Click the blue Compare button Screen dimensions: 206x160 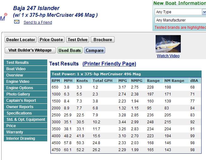(94, 50)
